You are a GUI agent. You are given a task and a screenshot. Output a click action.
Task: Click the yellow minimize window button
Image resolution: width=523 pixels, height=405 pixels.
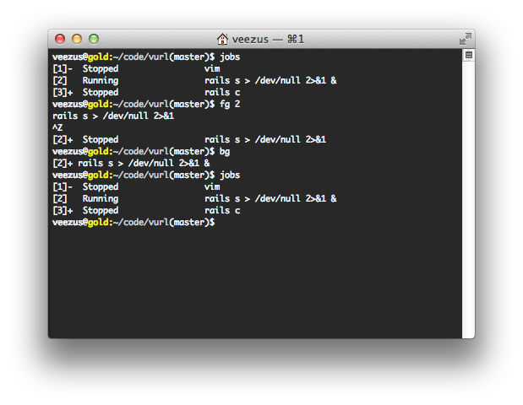click(x=77, y=39)
